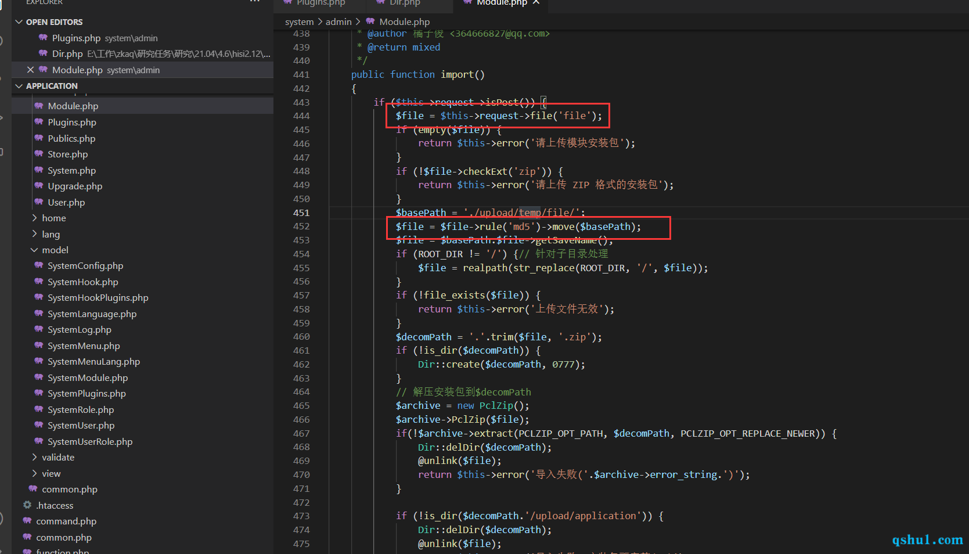Select Module.php system\admin in open editors
969x554 pixels.
[x=142, y=70]
